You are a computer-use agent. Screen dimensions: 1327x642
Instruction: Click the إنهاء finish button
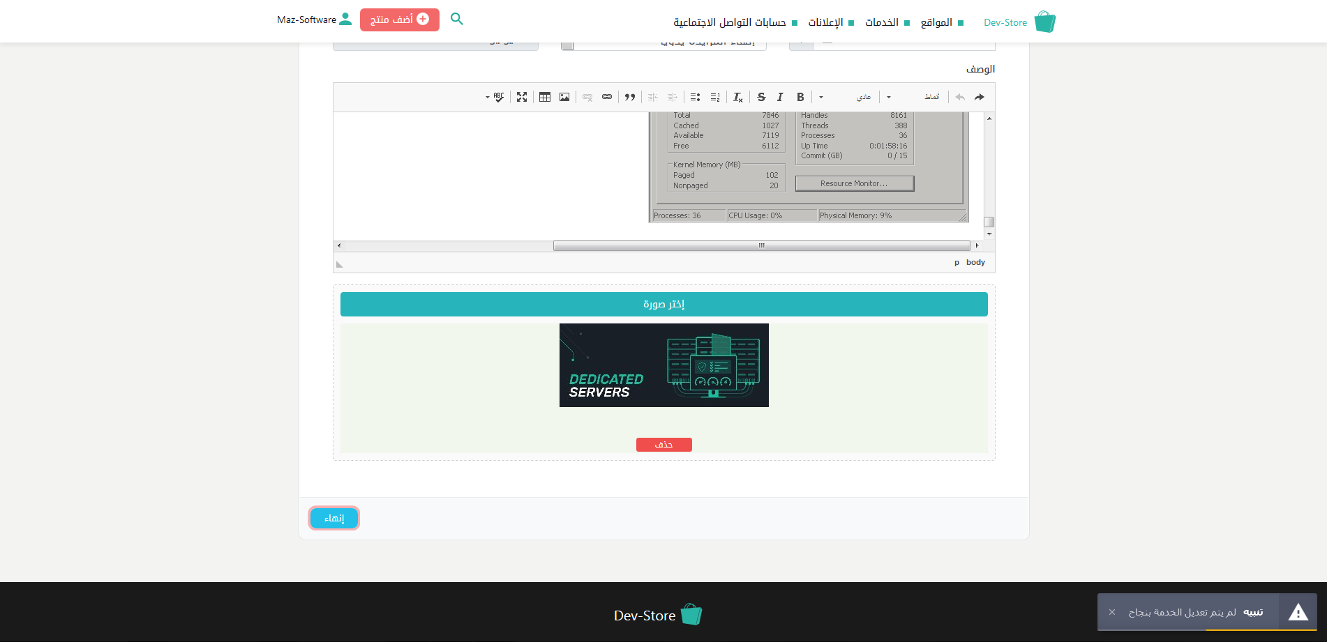pyautogui.click(x=334, y=518)
